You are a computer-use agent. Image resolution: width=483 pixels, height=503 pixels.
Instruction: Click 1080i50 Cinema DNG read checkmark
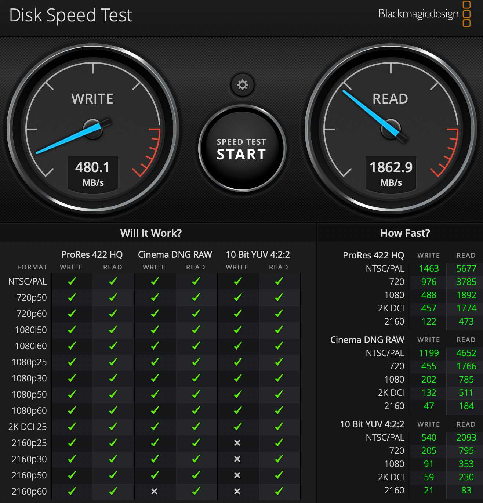[x=196, y=330]
